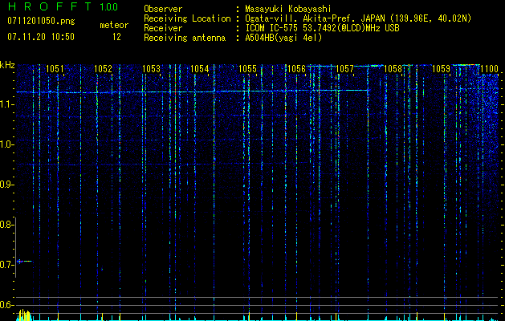
Task: Click time marker 1057
Action: 344,69
